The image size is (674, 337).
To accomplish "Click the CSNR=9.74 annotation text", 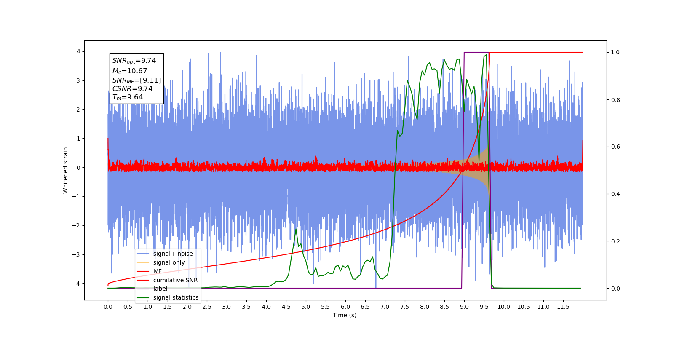I will 132,89.
